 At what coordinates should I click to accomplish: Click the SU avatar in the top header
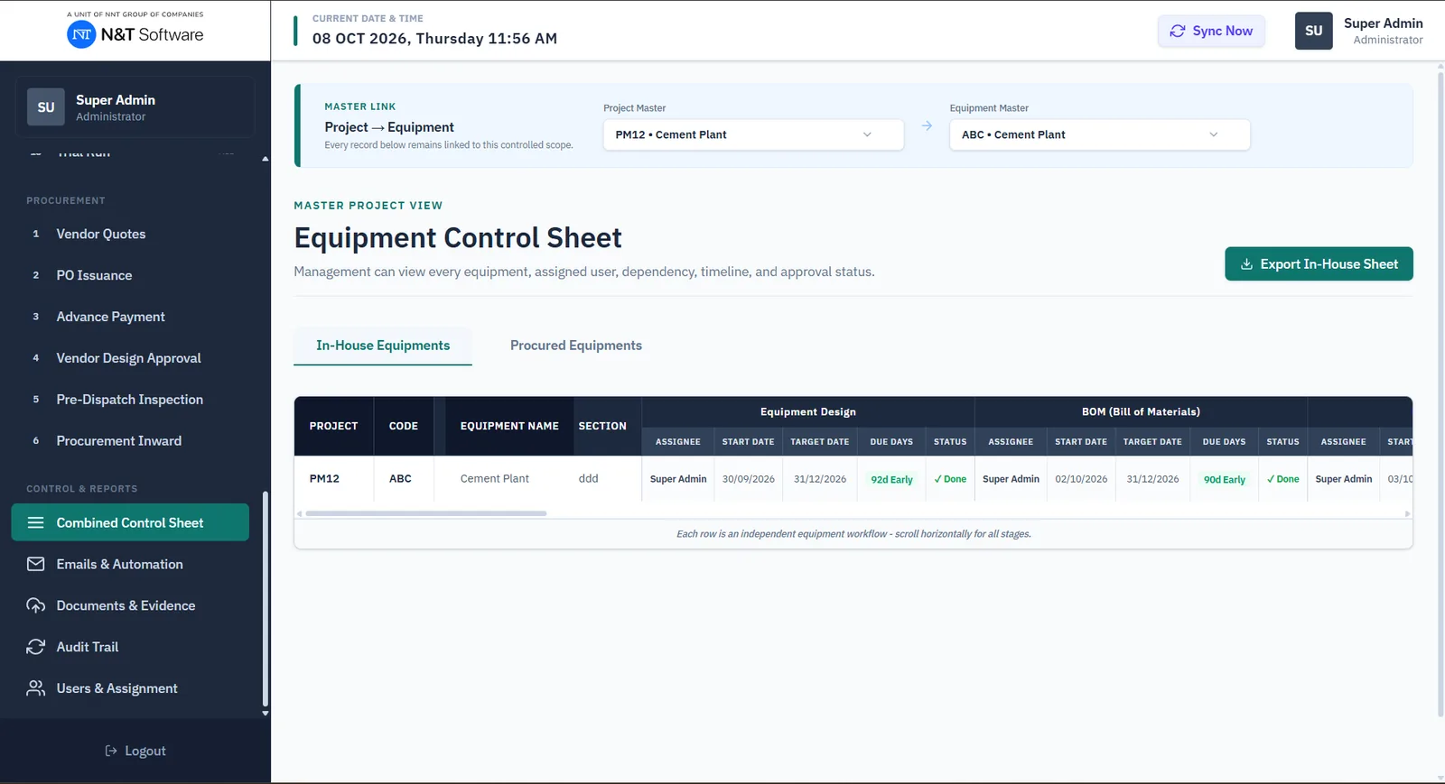(x=1314, y=31)
